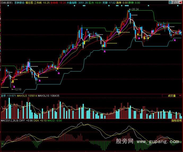
Task: Click the 12.10 low price marker
Action: coord(17,90)
